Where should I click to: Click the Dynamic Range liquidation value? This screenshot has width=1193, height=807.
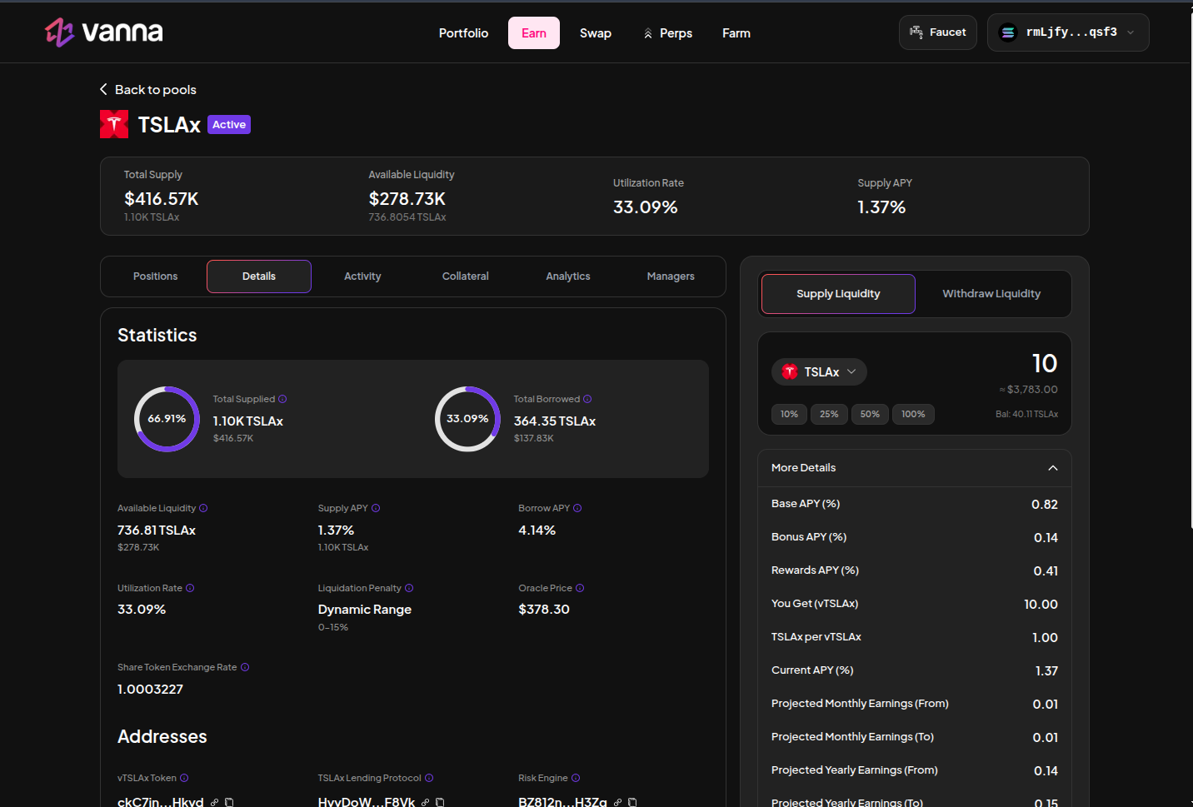tap(365, 610)
